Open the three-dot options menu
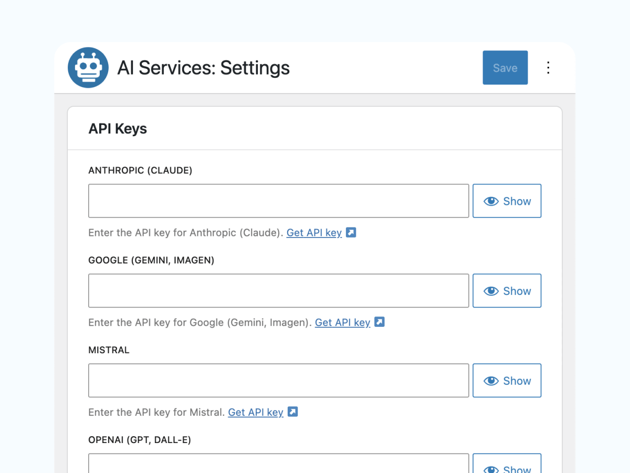 point(548,68)
